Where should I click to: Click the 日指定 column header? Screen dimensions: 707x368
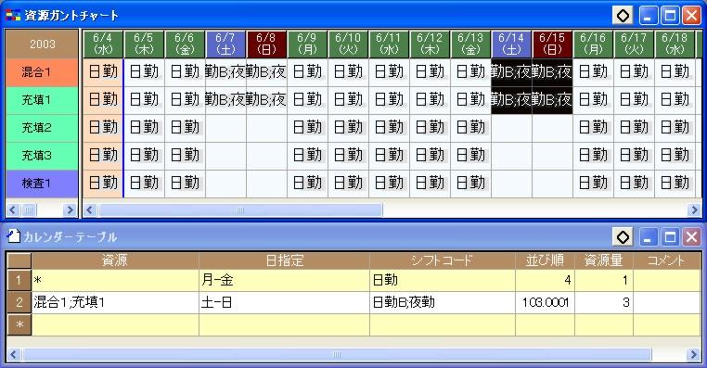click(284, 260)
